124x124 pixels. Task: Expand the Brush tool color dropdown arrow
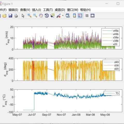[63, 16]
